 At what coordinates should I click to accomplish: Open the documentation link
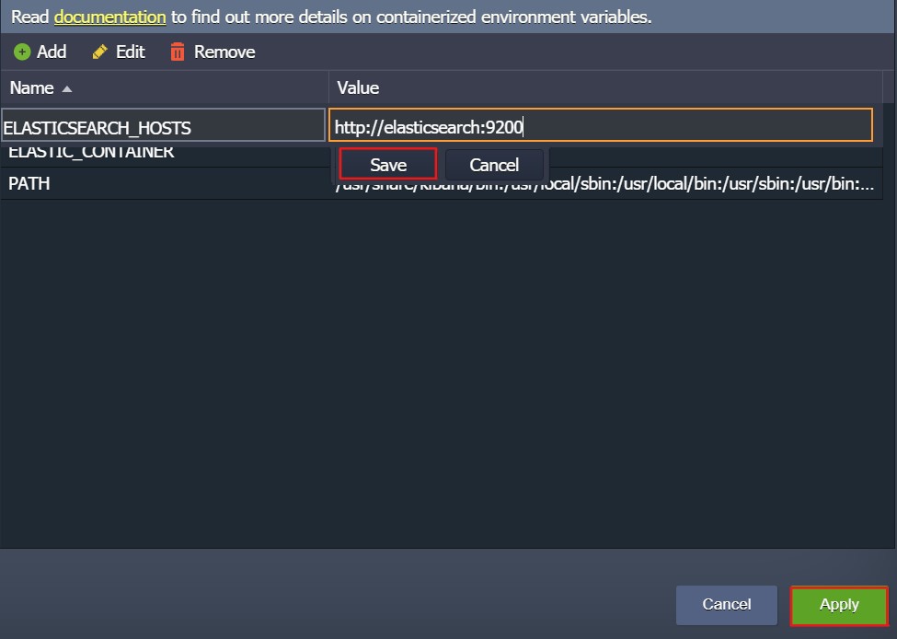point(109,17)
